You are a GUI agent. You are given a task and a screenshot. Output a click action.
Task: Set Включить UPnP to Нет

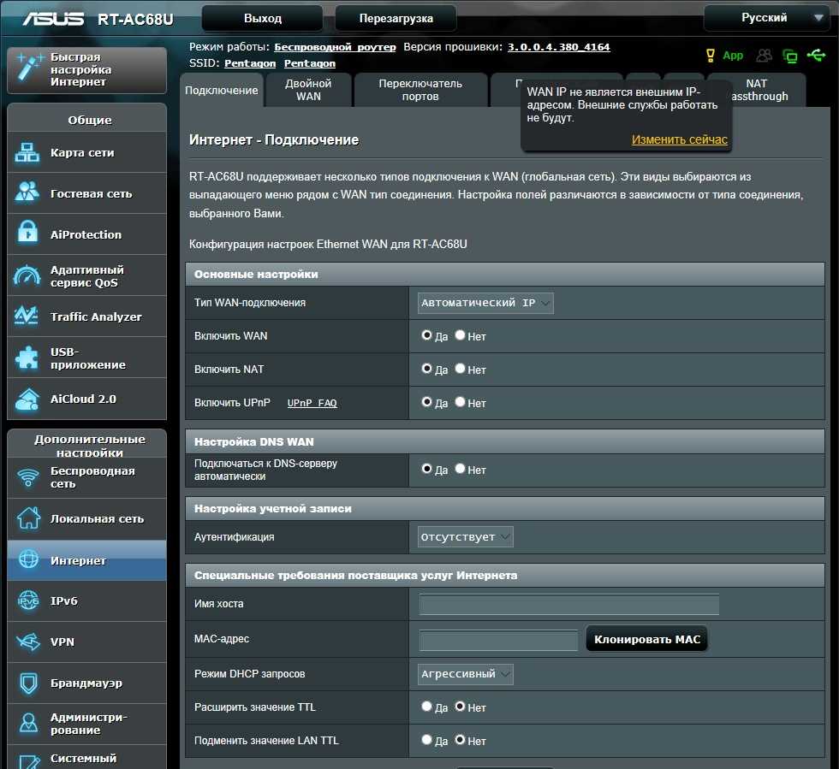(x=461, y=402)
